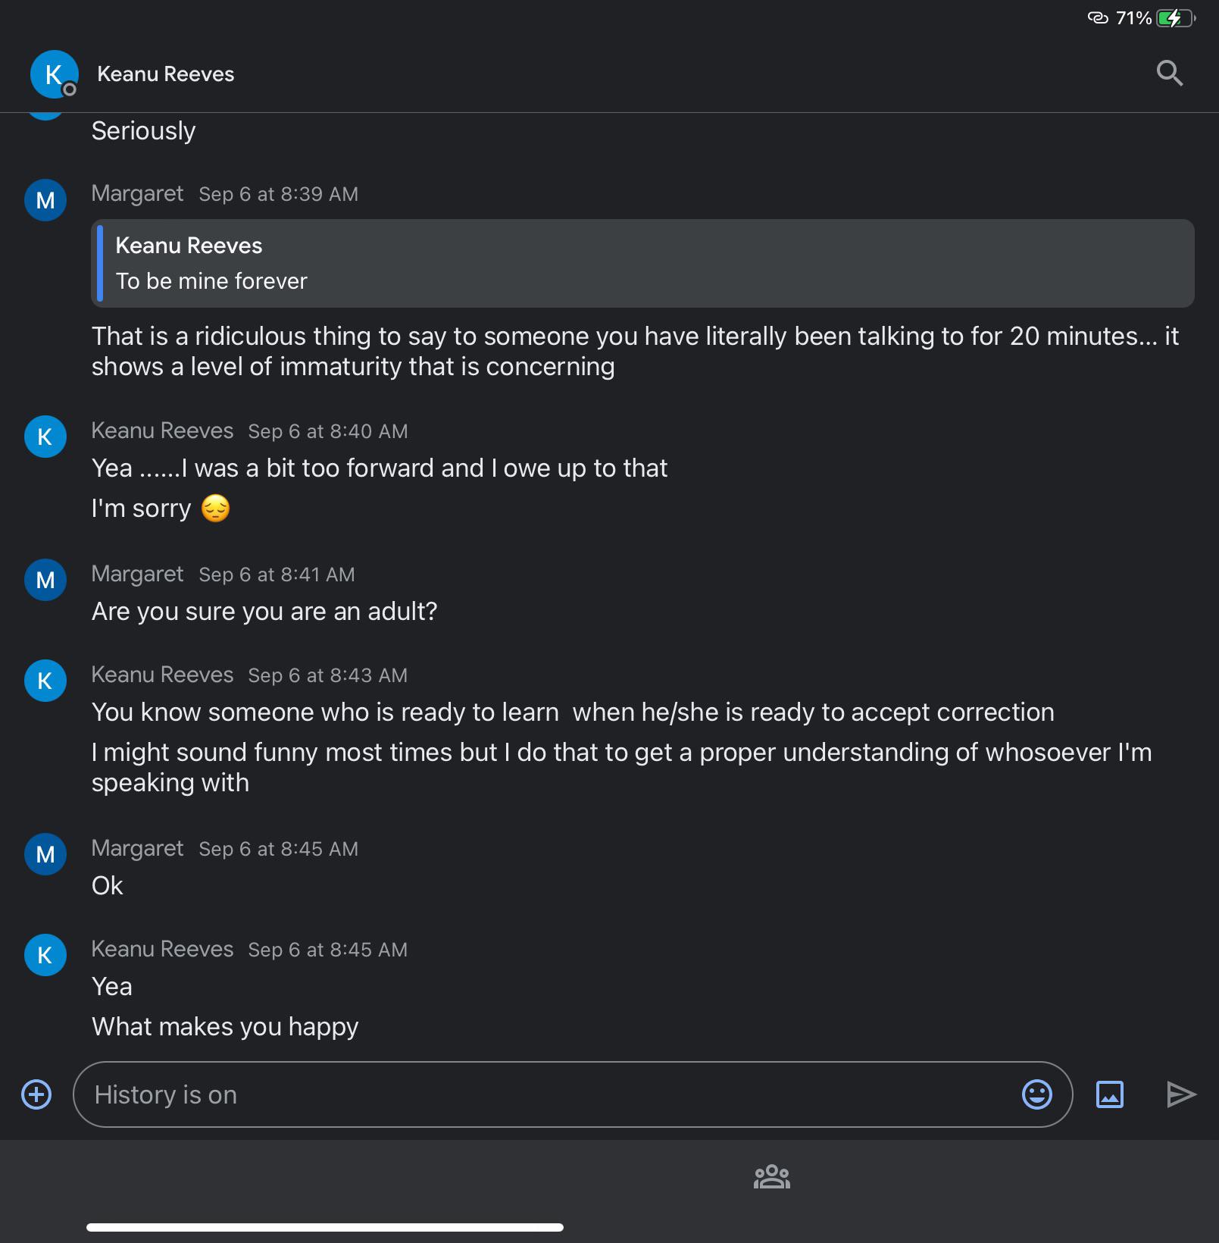This screenshot has height=1243, width=1219.
Task: Tap the hotspot link status icon
Action: click(1097, 18)
